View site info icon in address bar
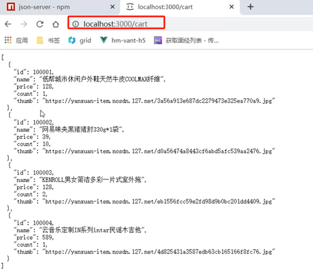The height and width of the screenshot is (277, 313). (x=76, y=24)
